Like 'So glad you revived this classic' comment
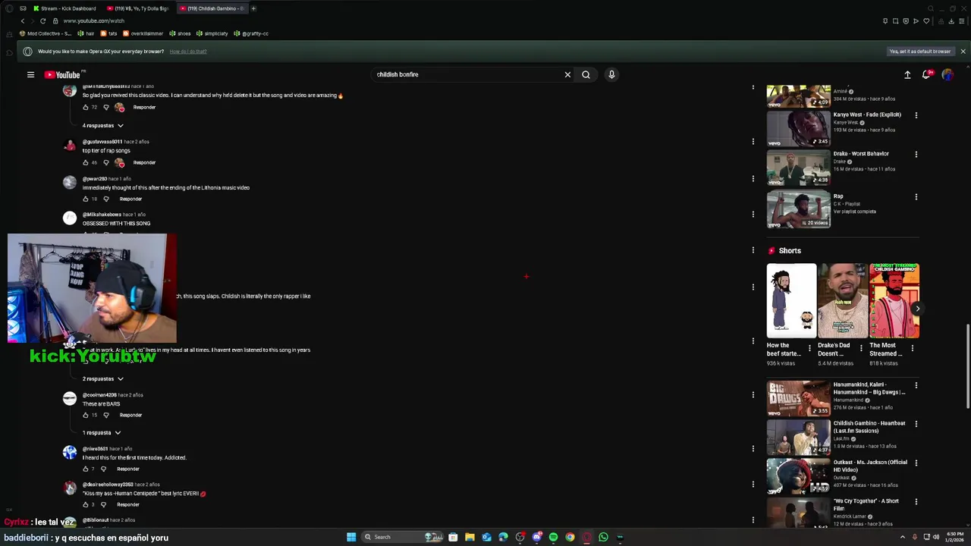971x546 pixels. point(86,107)
